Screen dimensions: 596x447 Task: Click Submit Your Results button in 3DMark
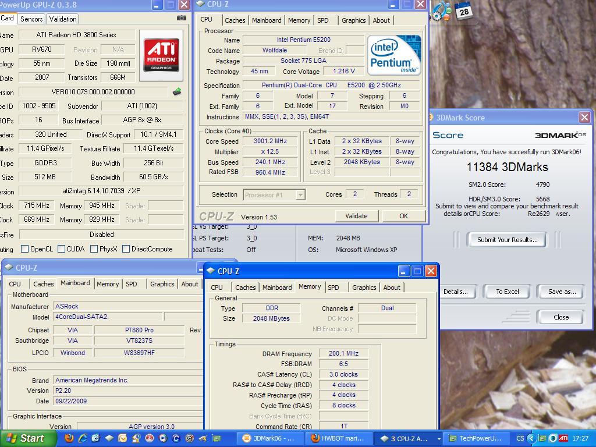507,240
